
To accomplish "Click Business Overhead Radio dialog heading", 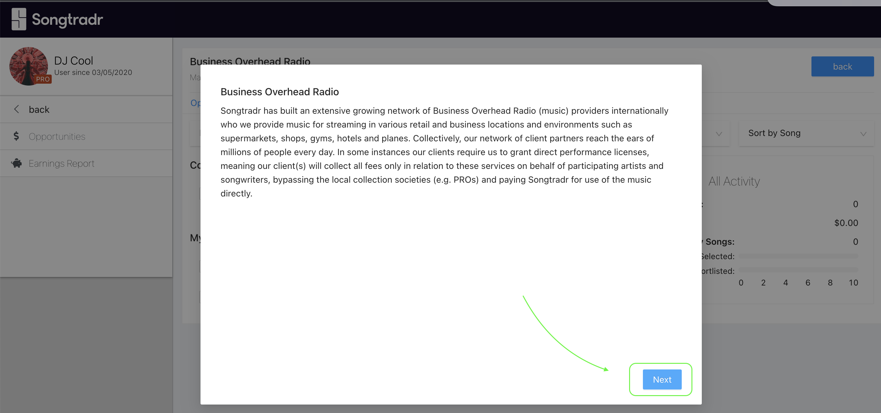I will [279, 92].
